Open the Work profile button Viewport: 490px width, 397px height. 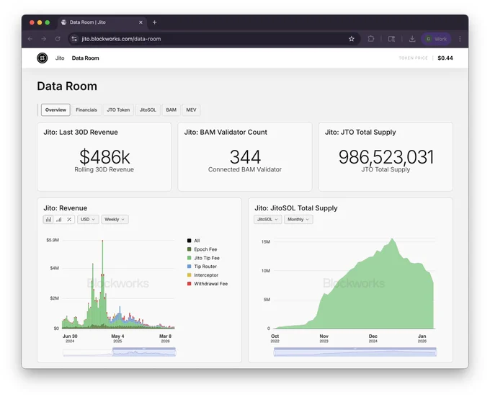click(436, 39)
